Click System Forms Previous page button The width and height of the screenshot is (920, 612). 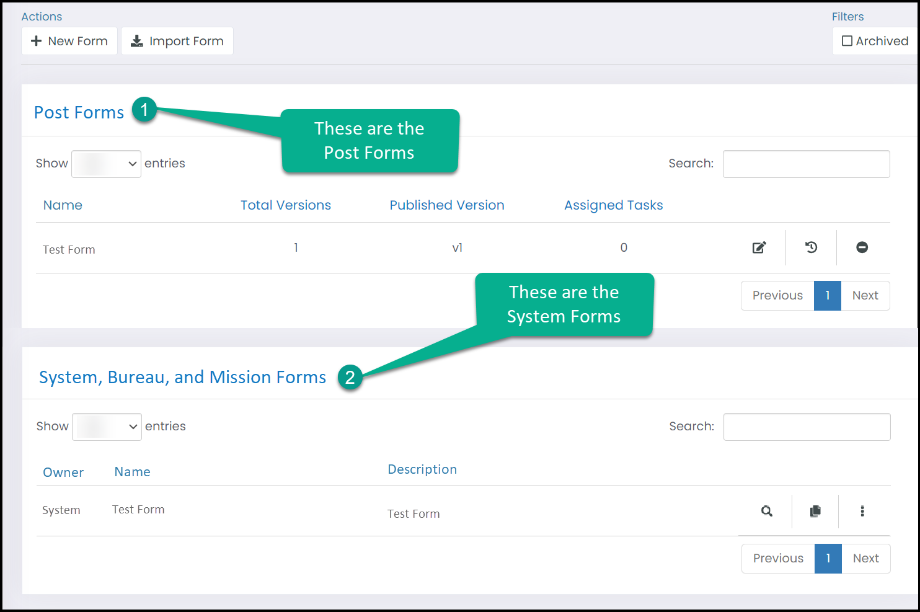click(778, 559)
